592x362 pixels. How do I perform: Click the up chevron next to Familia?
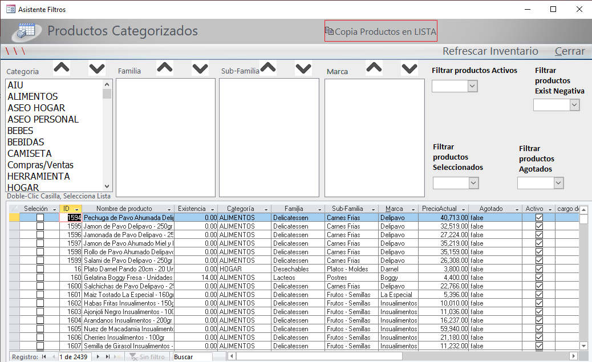pos(165,68)
